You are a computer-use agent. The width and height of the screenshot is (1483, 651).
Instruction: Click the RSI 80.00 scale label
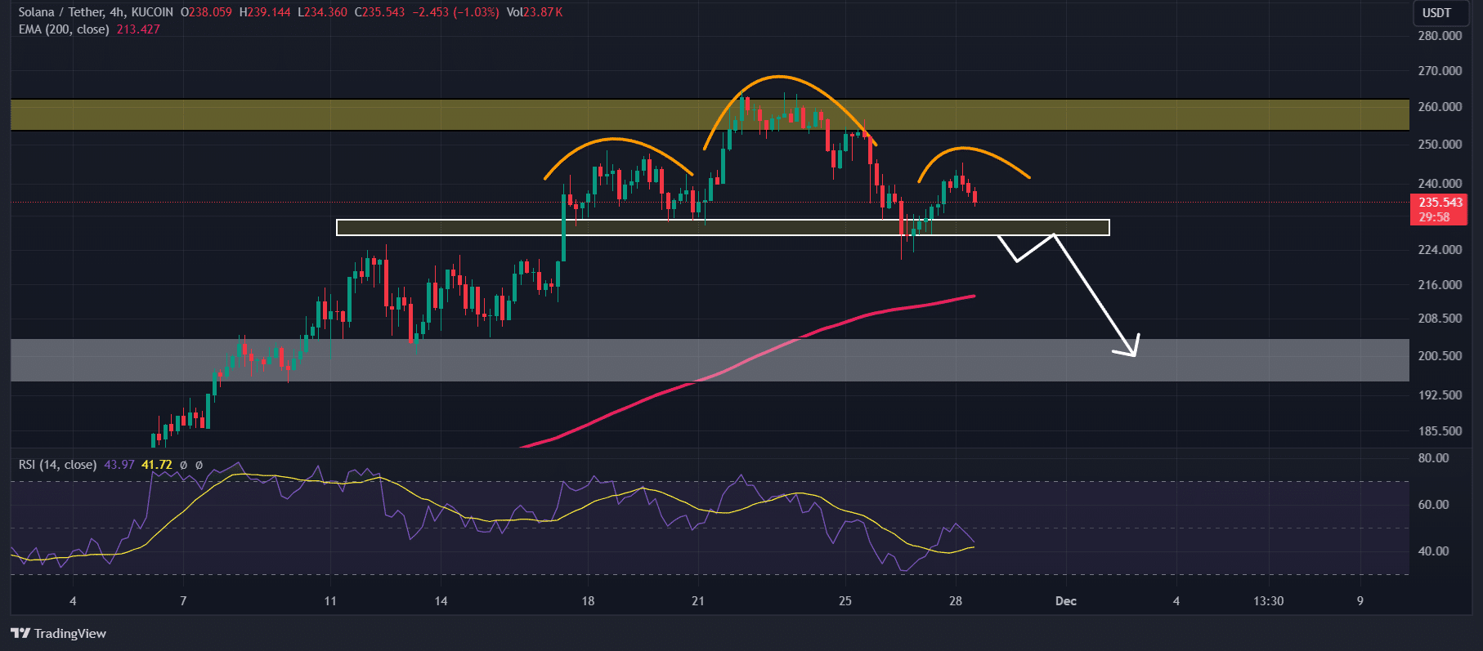(x=1434, y=458)
